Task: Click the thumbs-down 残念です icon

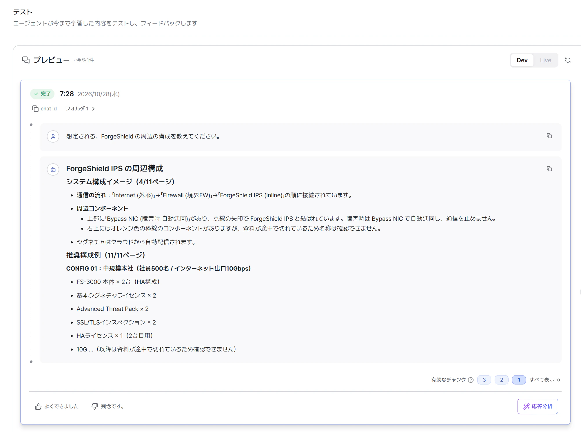Action: coord(95,407)
